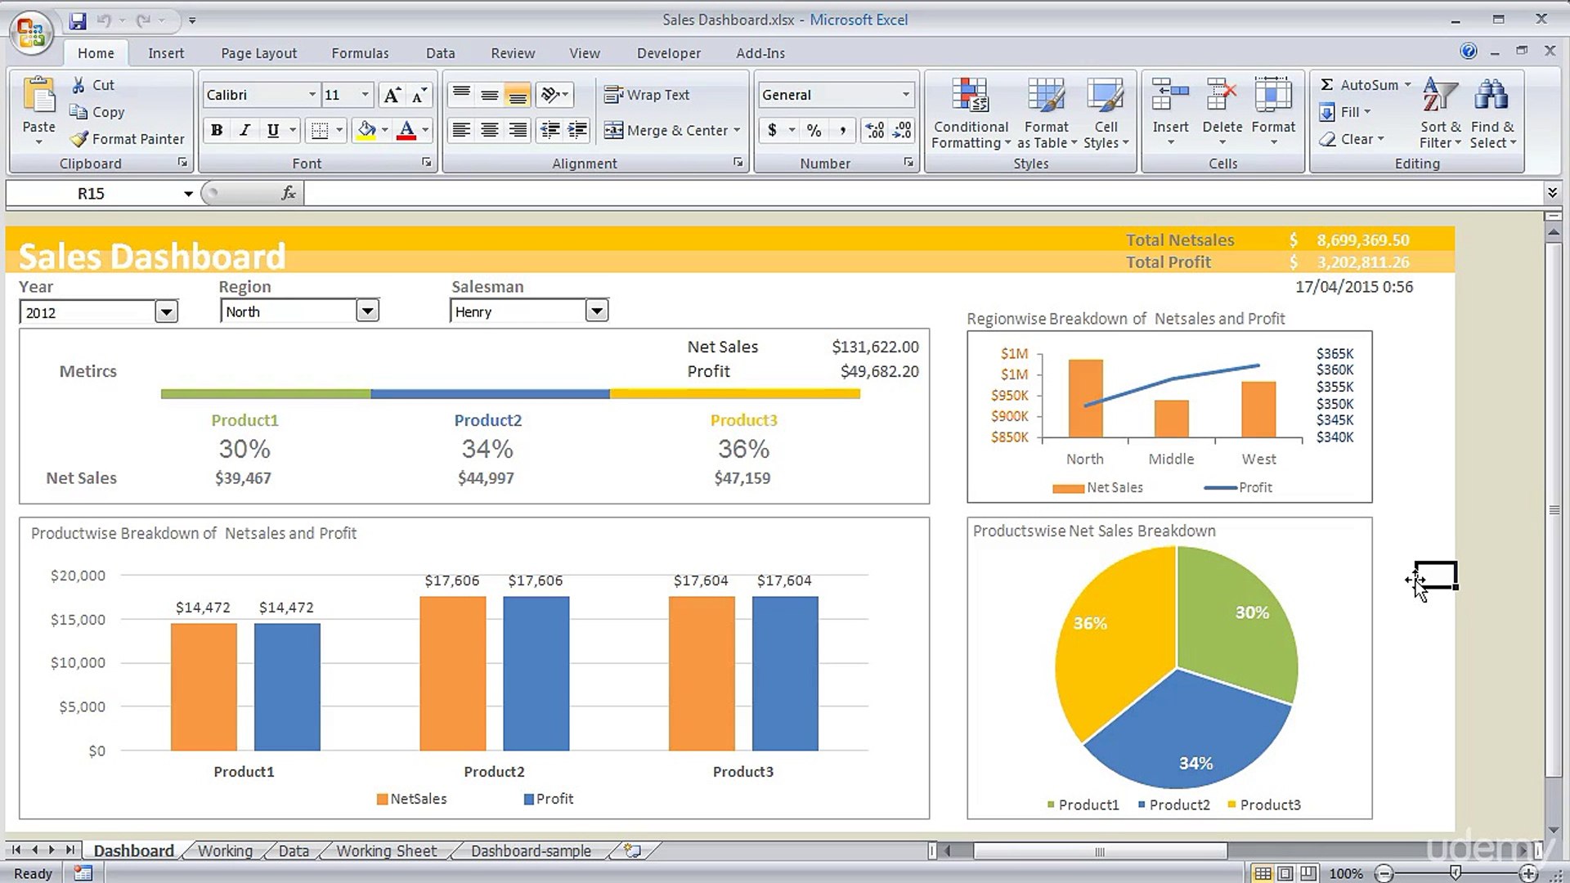Apply bold formatting
This screenshot has height=883, width=1570.
point(216,130)
